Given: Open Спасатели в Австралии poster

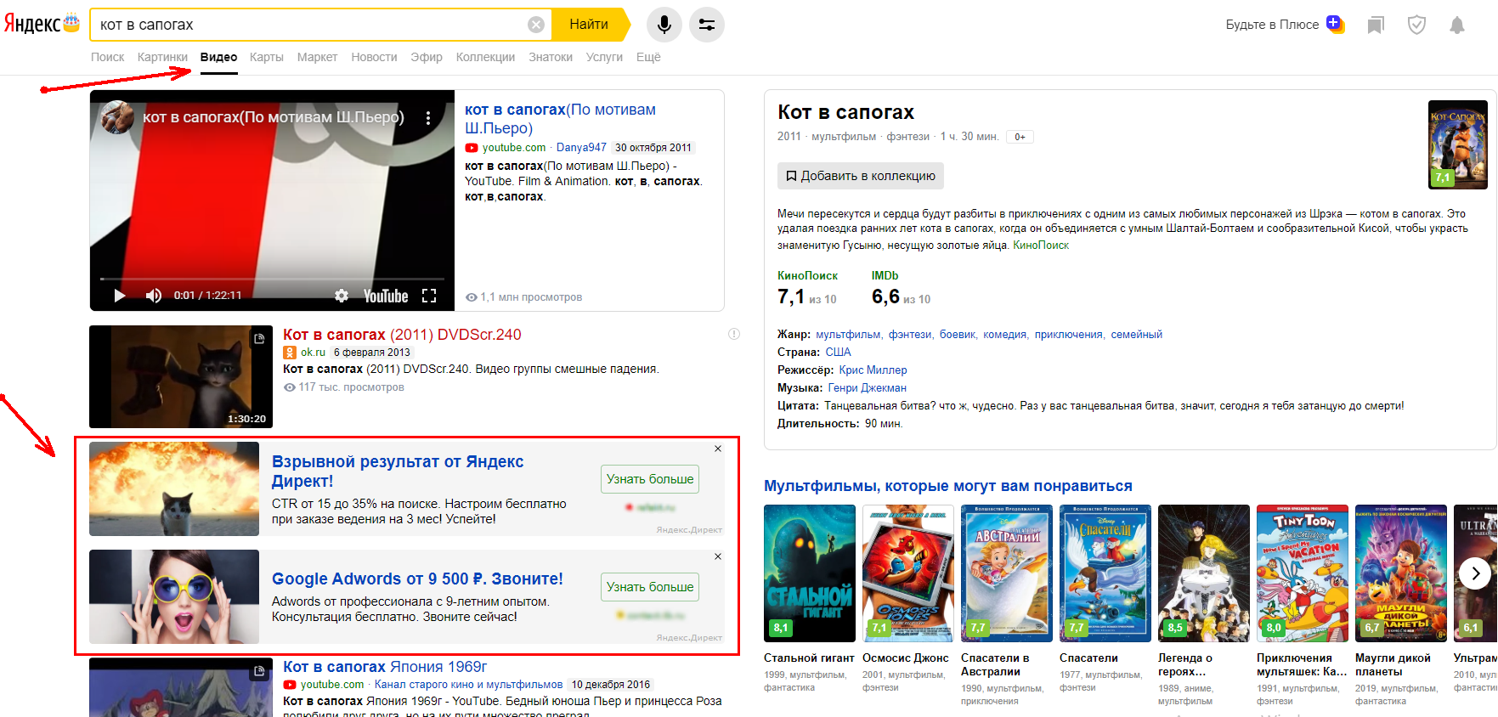Looking at the screenshot, I should [x=1007, y=573].
